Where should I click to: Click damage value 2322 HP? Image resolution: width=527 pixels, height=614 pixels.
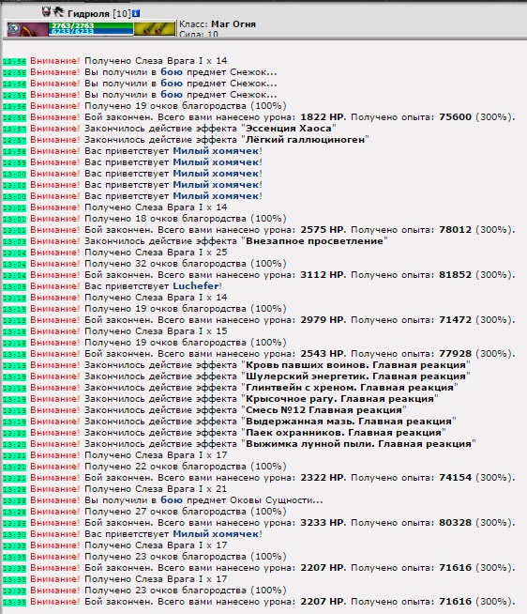[323, 478]
